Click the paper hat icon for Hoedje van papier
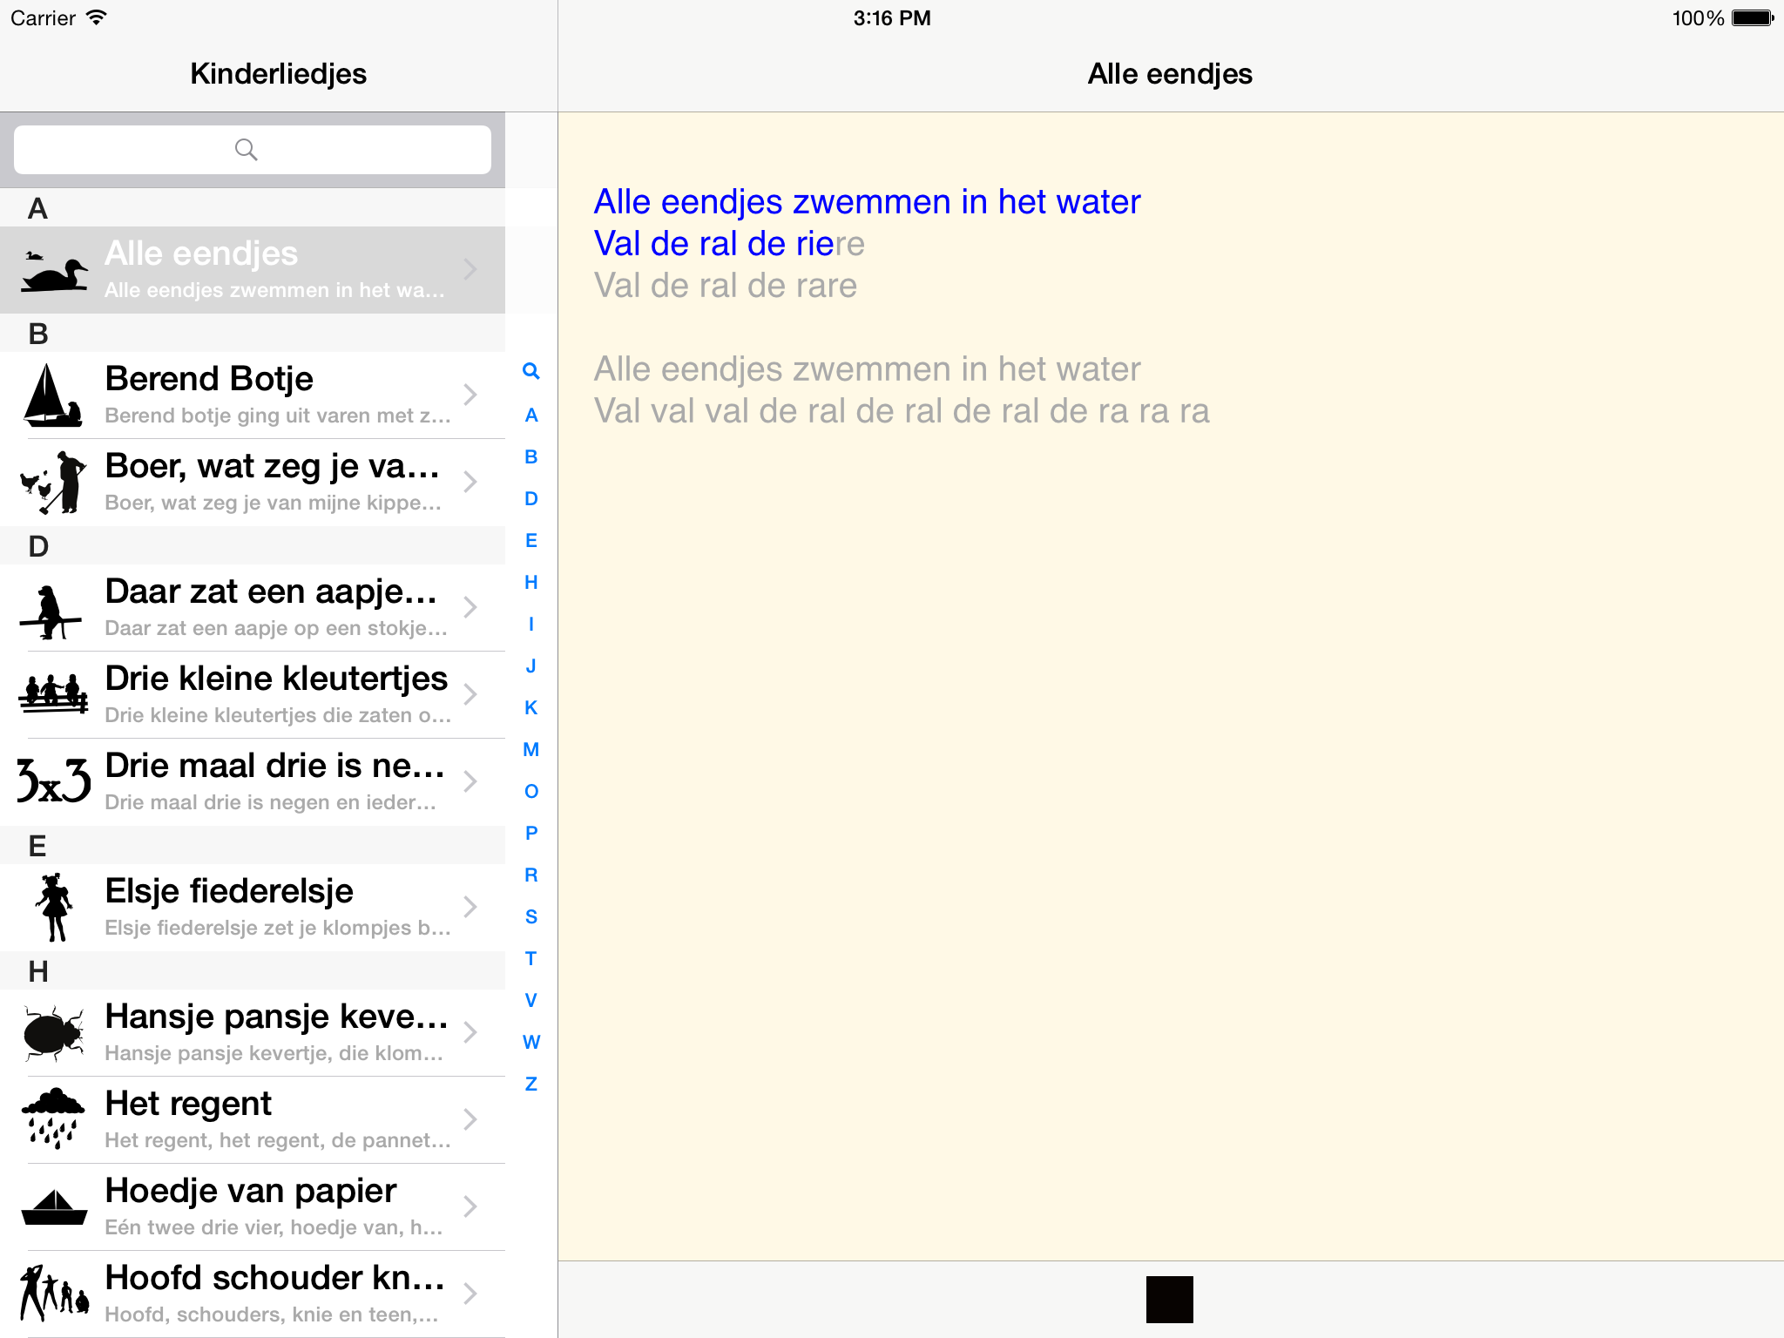This screenshot has width=1784, height=1338. 54,1207
